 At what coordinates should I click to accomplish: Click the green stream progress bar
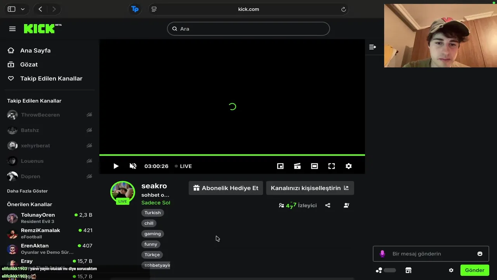coord(232,155)
